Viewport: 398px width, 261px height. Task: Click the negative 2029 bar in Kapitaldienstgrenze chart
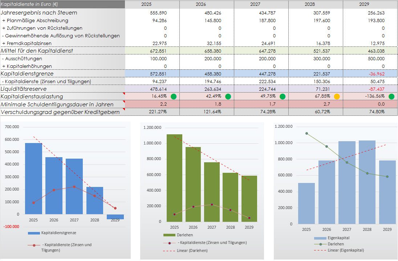pos(115,217)
